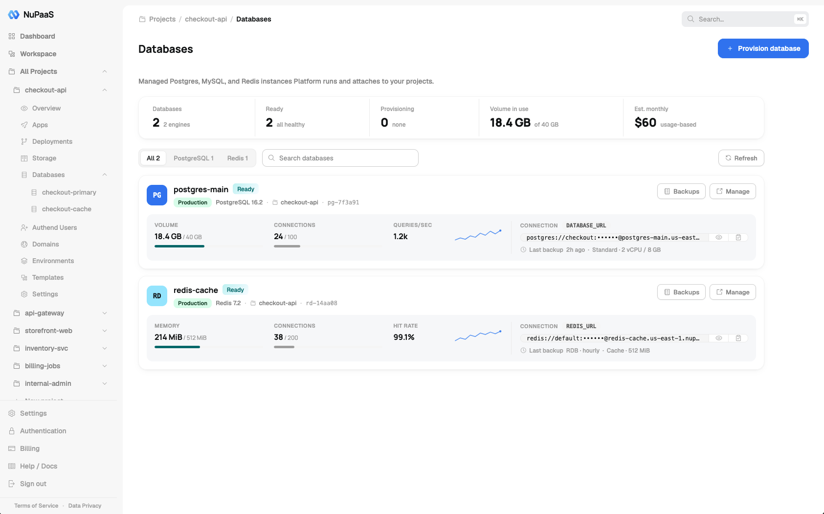Filter by Redis 1 tab
The image size is (824, 514).
(238, 158)
